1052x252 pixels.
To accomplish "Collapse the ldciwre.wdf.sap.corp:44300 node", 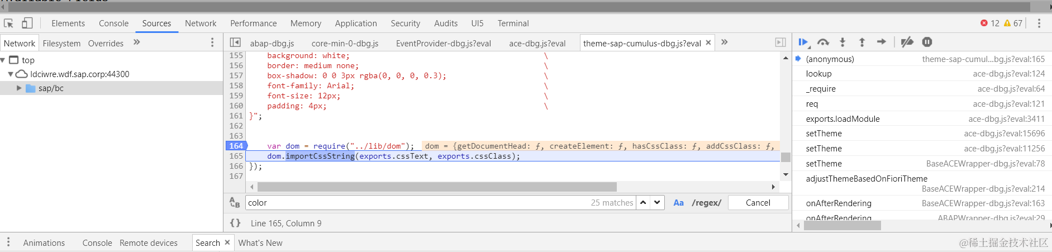I will (11, 74).
